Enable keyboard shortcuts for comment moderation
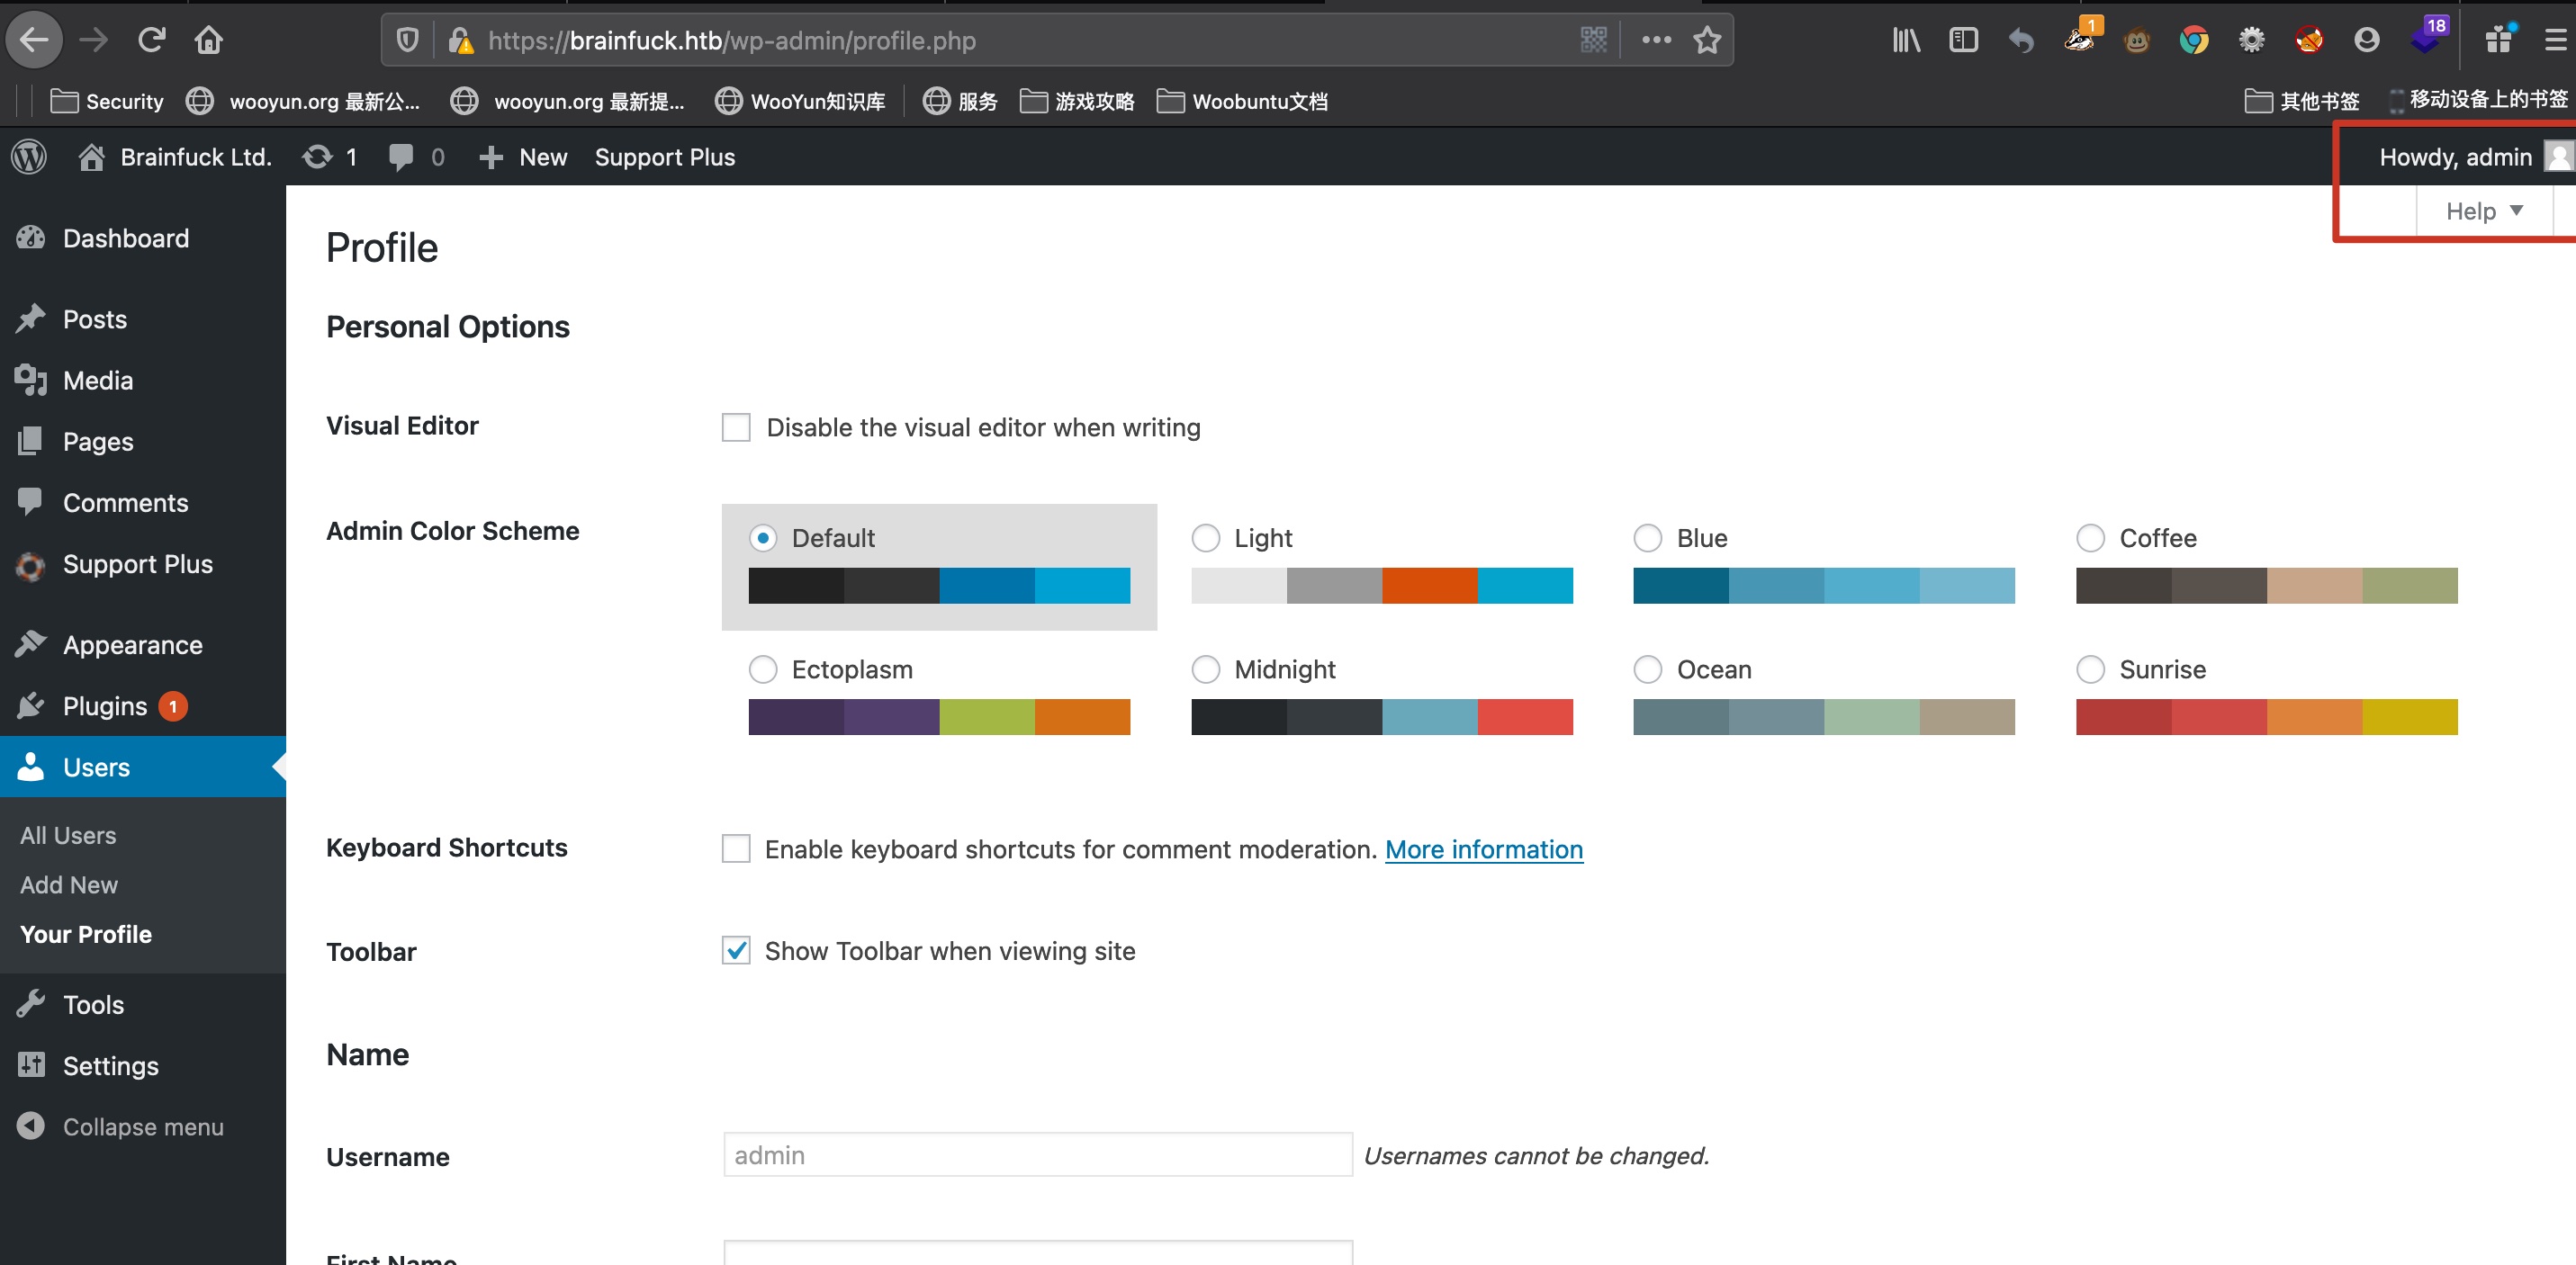 (736, 849)
